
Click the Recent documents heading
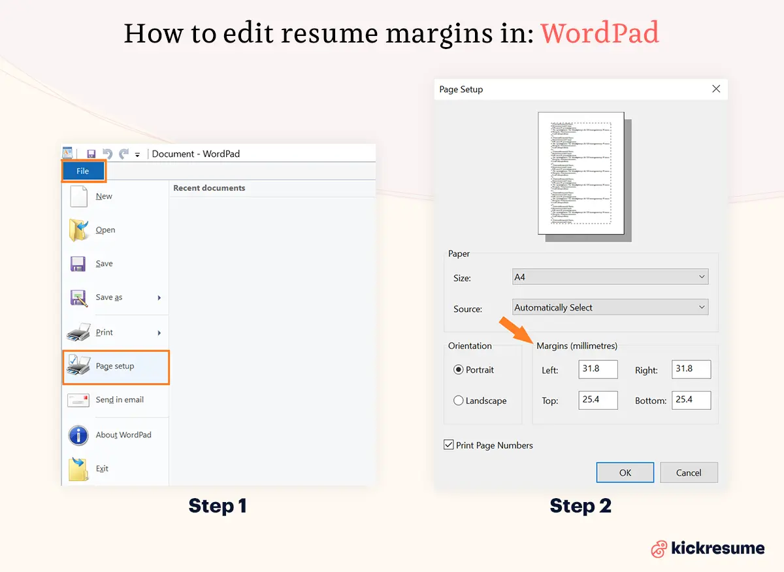pos(209,188)
